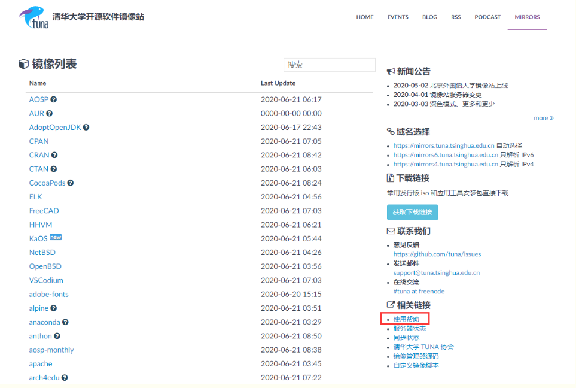Open help icon next to alpine
This screenshot has height=388, width=576.
(x=54, y=308)
